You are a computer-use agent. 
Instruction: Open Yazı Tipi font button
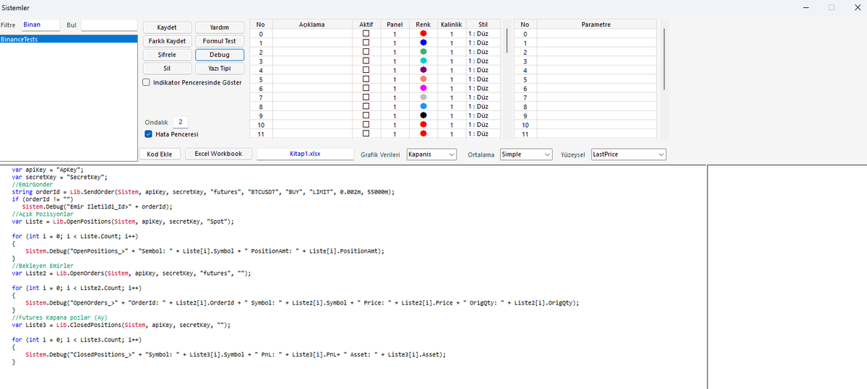point(220,69)
